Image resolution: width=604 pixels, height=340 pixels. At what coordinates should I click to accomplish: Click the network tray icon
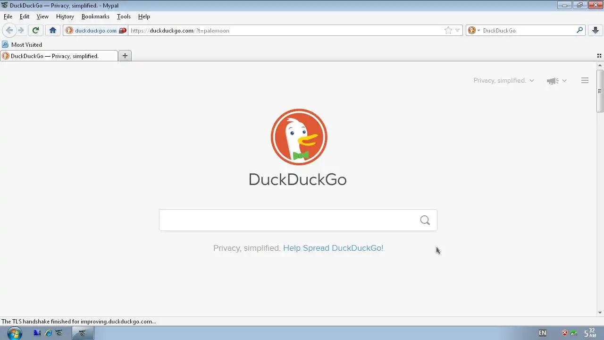click(x=573, y=333)
